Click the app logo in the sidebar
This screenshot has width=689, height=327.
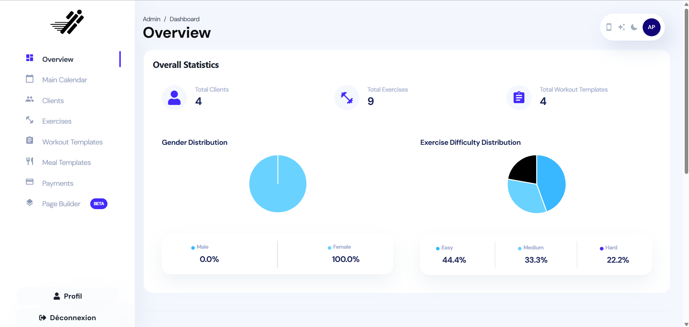pyautogui.click(x=67, y=22)
